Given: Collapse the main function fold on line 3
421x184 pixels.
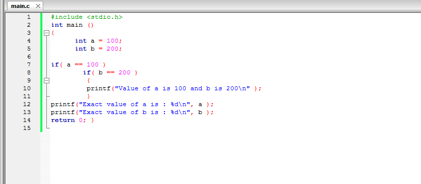Looking at the screenshot, I should (47, 33).
